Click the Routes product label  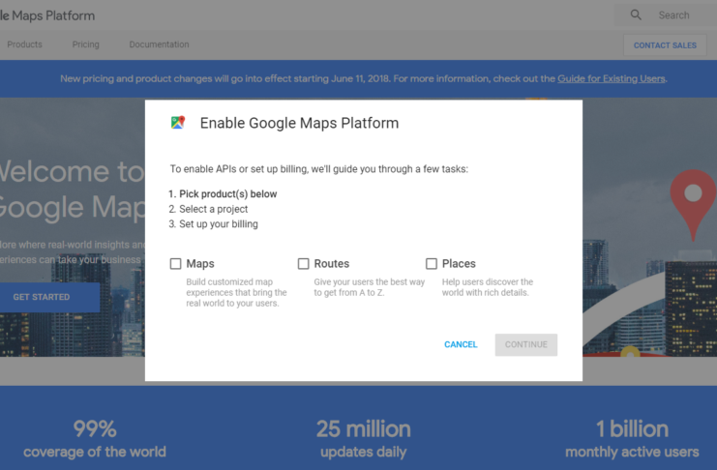(332, 264)
